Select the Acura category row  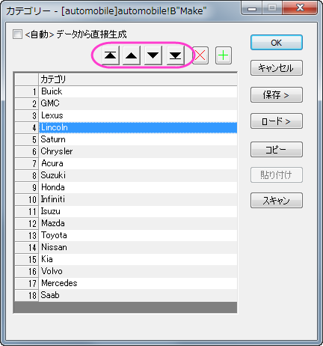pos(138,163)
